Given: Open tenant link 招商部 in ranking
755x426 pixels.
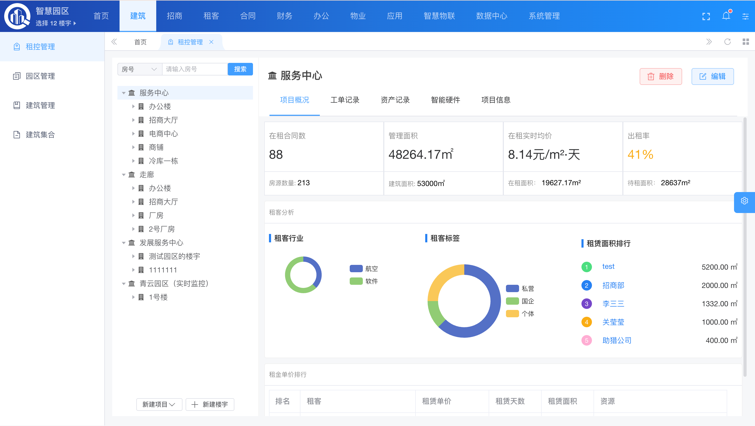Looking at the screenshot, I should point(613,285).
